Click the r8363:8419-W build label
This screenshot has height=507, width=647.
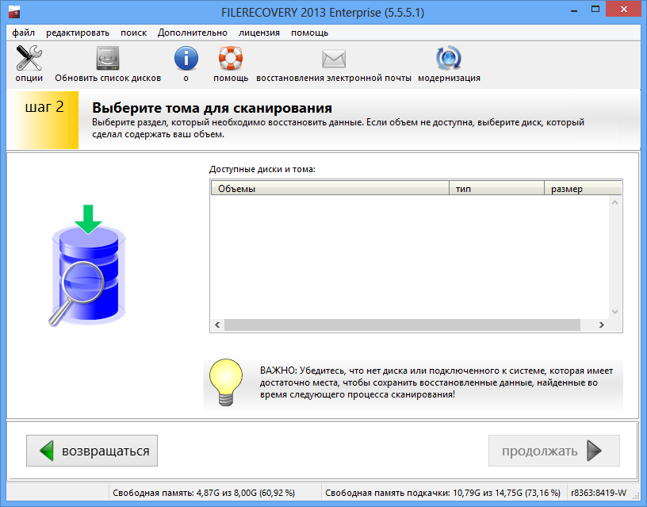click(x=599, y=493)
